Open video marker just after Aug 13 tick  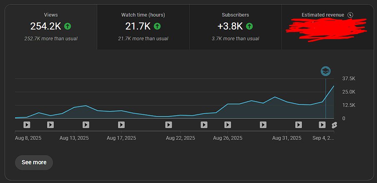tap(86, 125)
